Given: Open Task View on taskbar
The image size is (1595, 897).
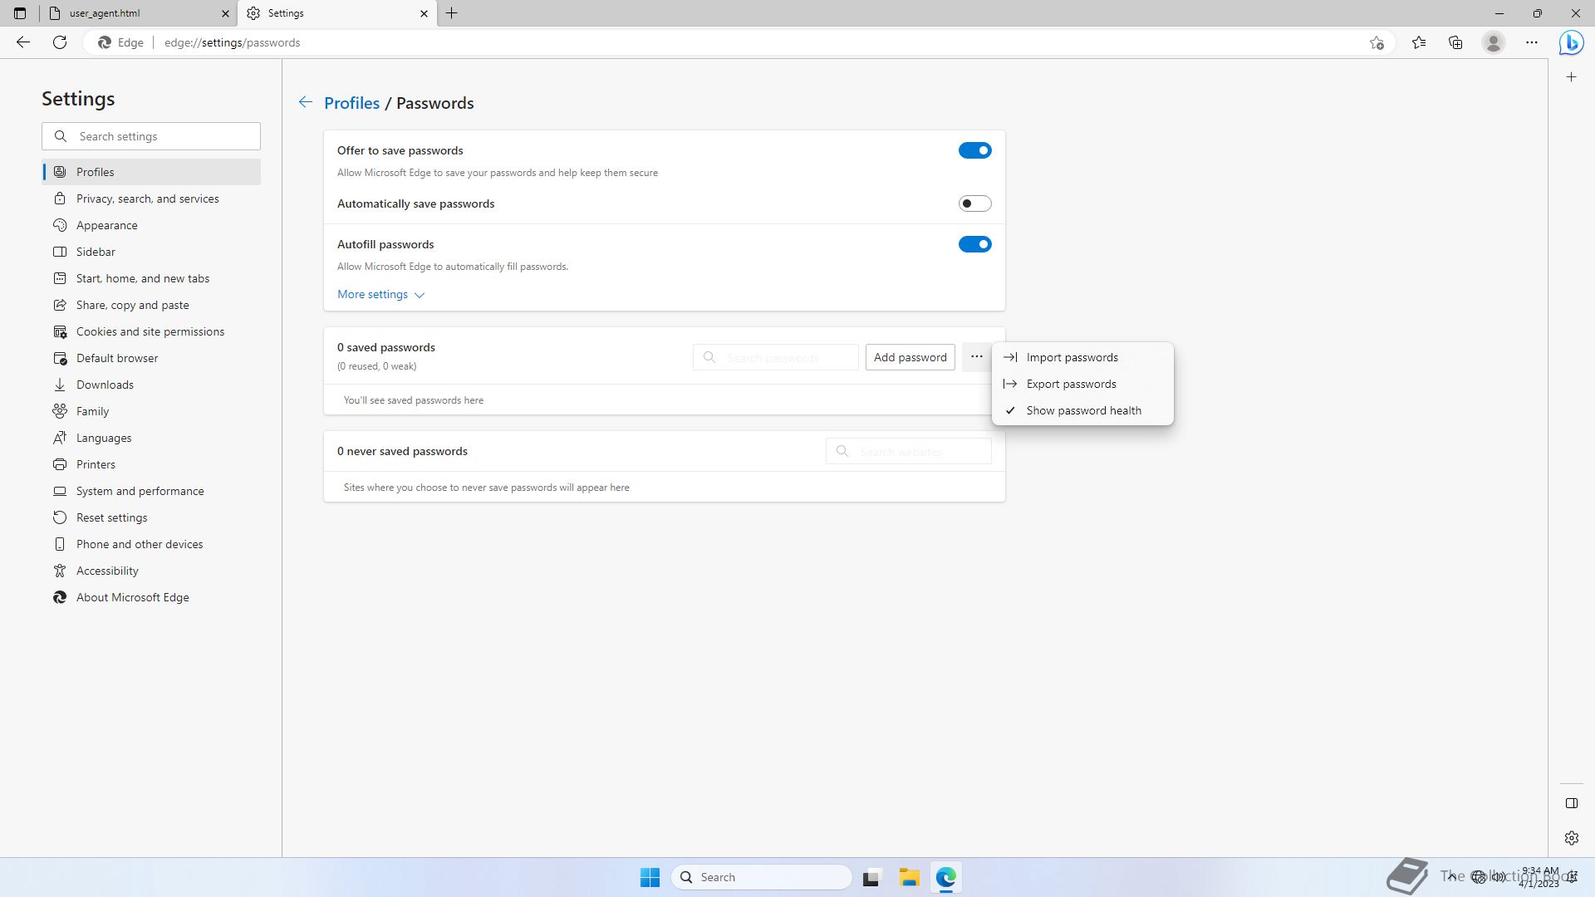Looking at the screenshot, I should click(871, 877).
